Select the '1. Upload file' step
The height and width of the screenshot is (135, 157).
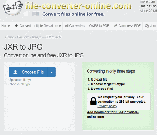97,80
